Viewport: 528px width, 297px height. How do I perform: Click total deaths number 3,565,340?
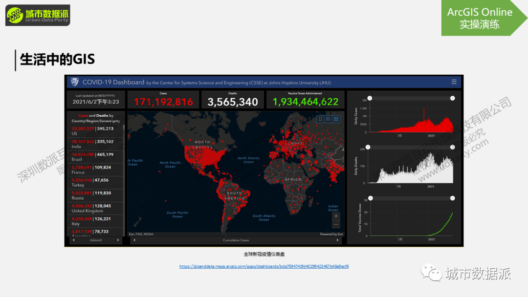pyautogui.click(x=233, y=102)
